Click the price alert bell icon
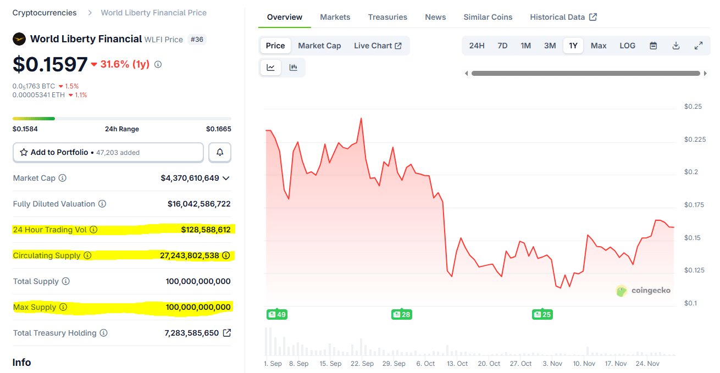 219,152
